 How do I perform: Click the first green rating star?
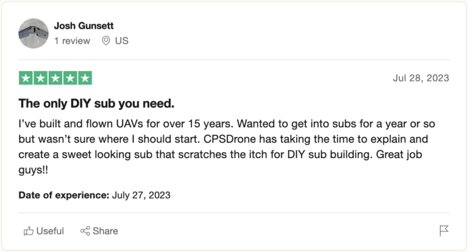coord(26,78)
